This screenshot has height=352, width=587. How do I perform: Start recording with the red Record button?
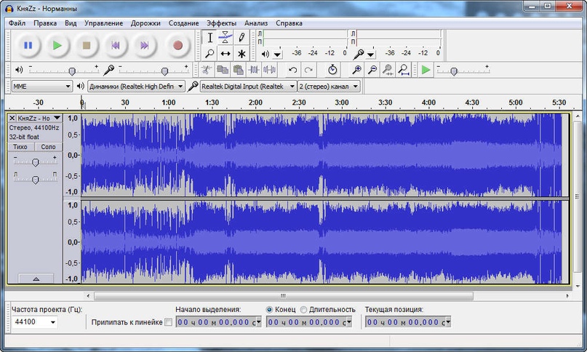tap(177, 45)
